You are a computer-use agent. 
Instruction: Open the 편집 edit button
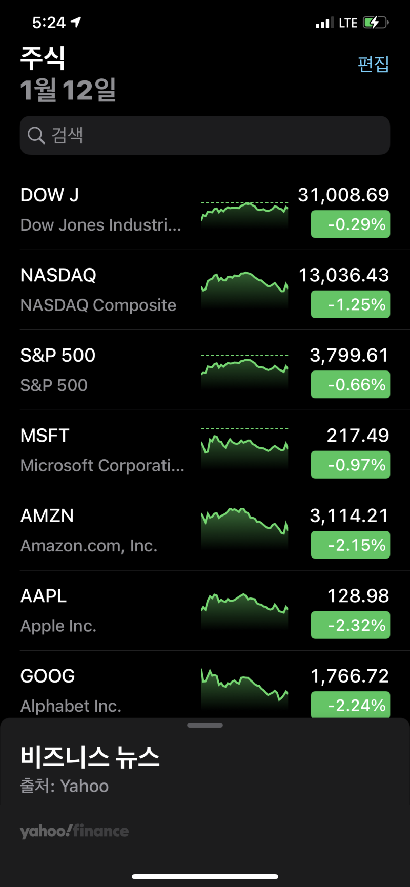click(373, 65)
